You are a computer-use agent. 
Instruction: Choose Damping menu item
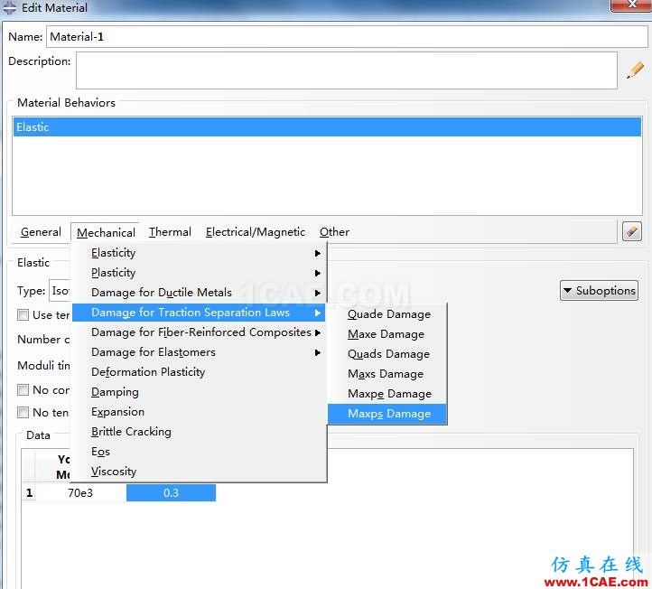coord(199,392)
